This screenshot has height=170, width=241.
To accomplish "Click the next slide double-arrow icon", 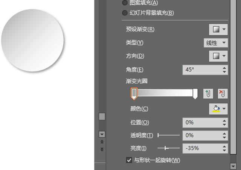I will (101, 149).
